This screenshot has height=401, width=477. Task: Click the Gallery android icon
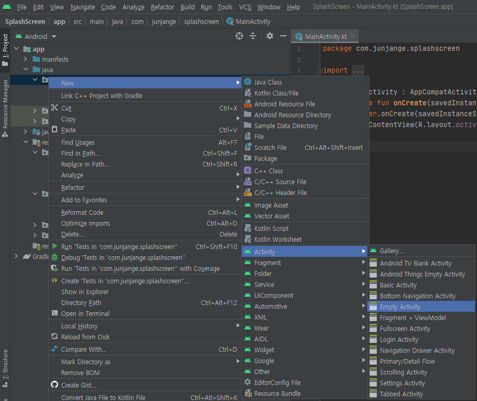(373, 251)
